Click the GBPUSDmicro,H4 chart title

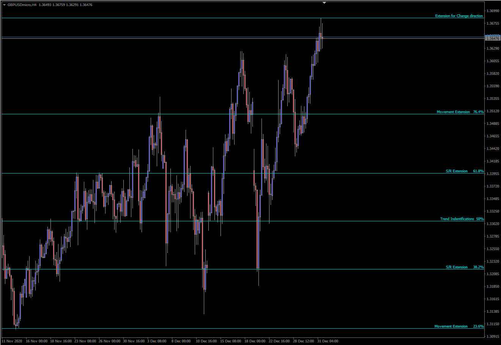[22, 5]
